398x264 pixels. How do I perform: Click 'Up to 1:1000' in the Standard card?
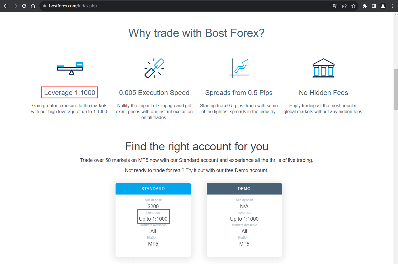tap(153, 219)
